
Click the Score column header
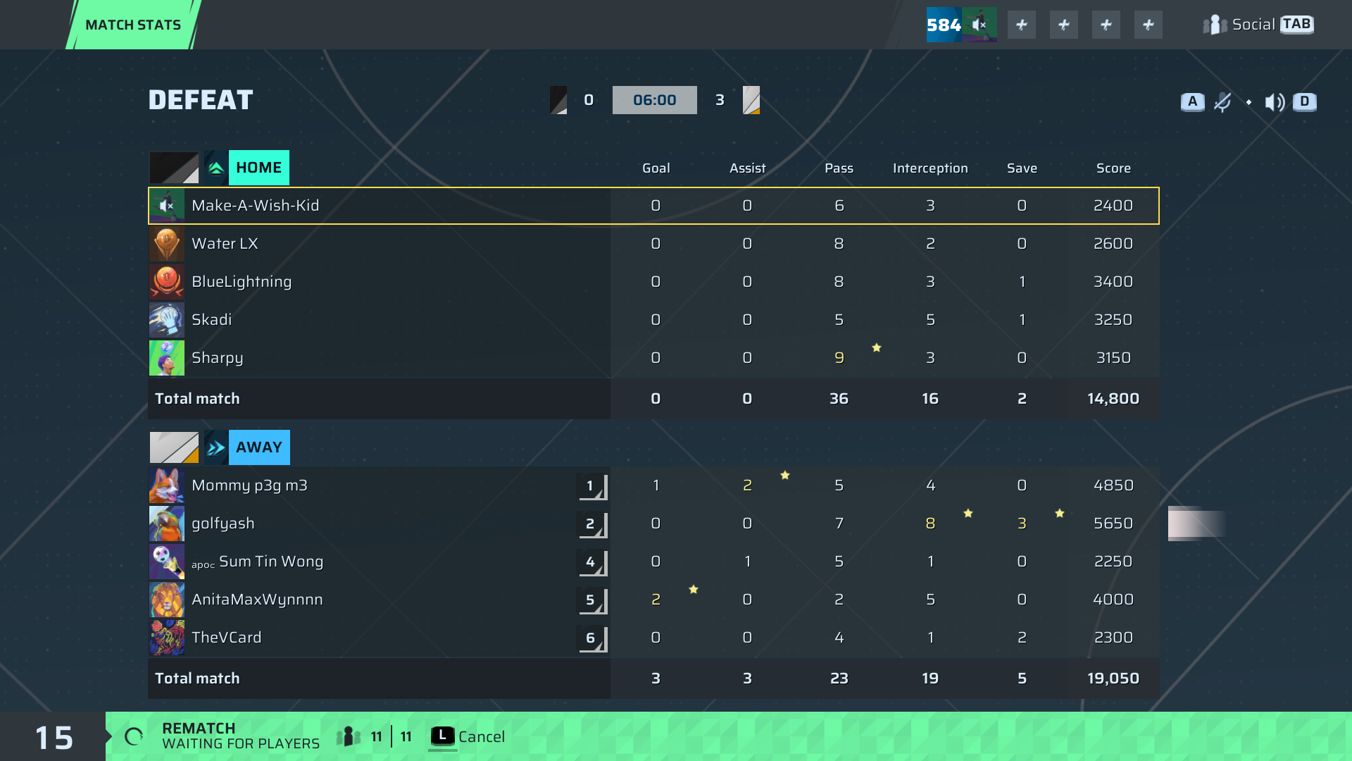[1113, 168]
